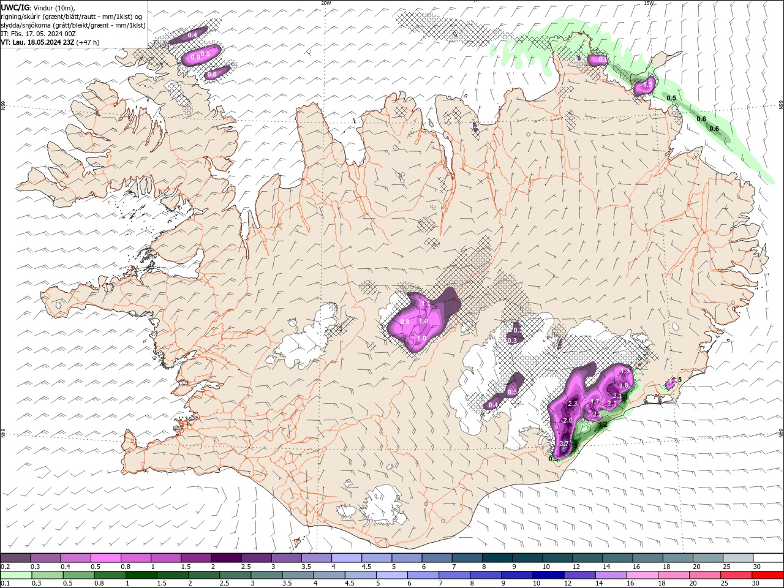
Task: Select the first 0.2–0.3 mauve swatch in the upper legend
Action: [x=15, y=558]
